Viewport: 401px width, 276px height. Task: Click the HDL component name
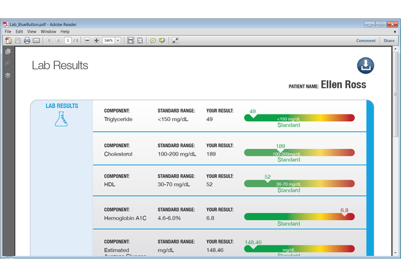point(110,184)
